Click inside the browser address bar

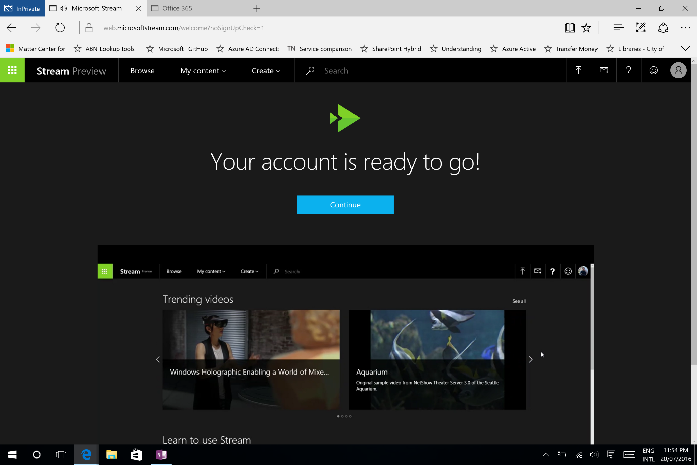pos(201,28)
